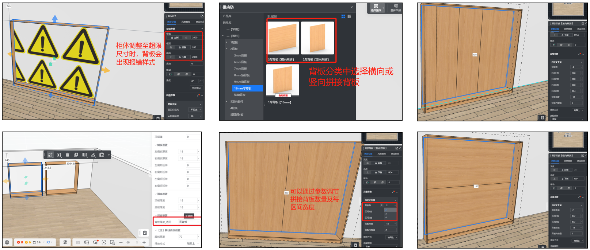The width and height of the screenshot is (590, 250).
Task: Click the orange warning count indicator
Action: coord(28,242)
